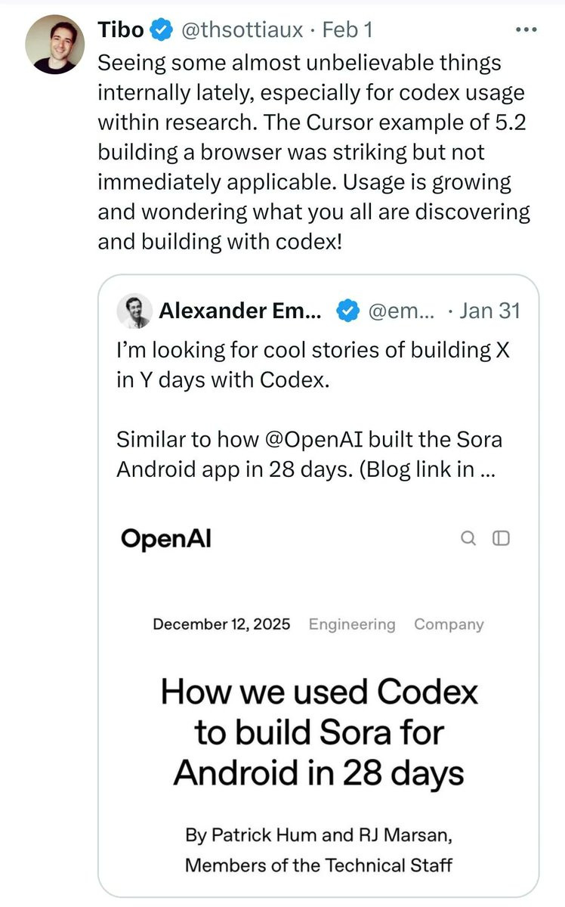This screenshot has height=907, width=565.
Task: Open the Feb 1 tweet timestamp
Action: (x=347, y=30)
